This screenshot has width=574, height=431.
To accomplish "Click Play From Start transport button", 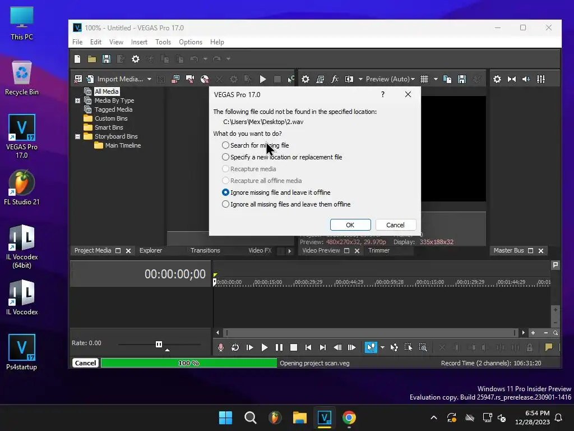I will [x=249, y=347].
